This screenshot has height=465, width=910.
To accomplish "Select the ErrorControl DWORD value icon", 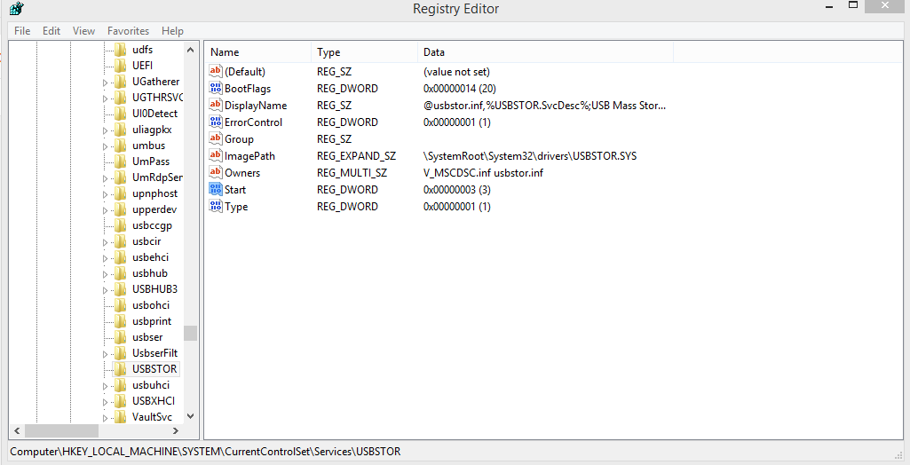I will click(x=216, y=122).
